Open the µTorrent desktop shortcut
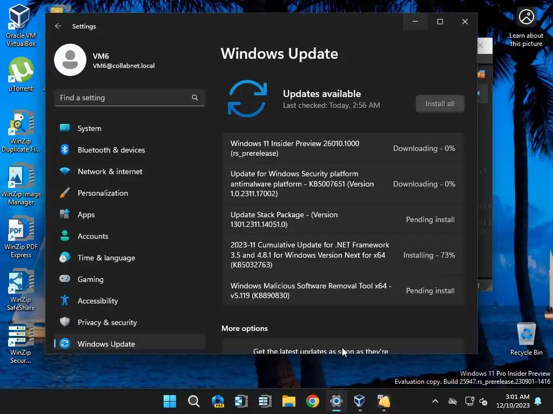 click(21, 74)
